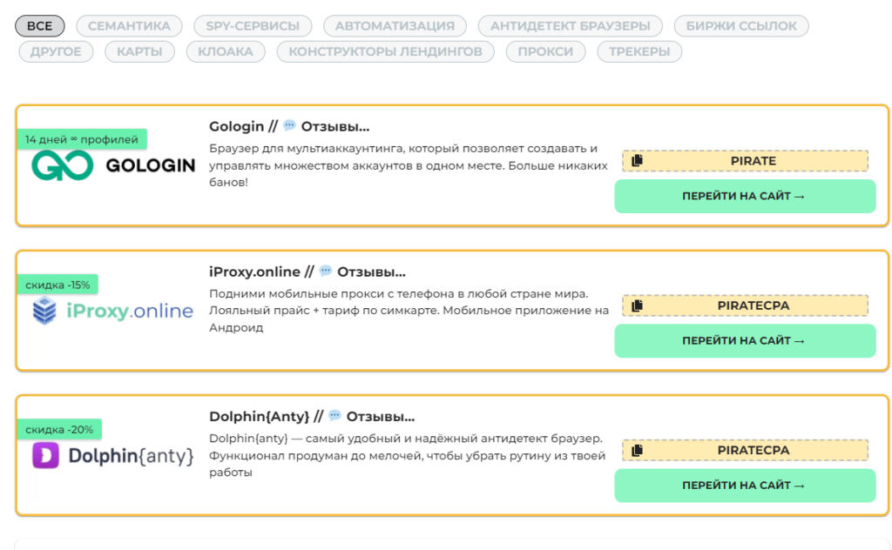Copy the PIRATE promo code icon for Gologin
The image size is (892, 550).
[637, 161]
